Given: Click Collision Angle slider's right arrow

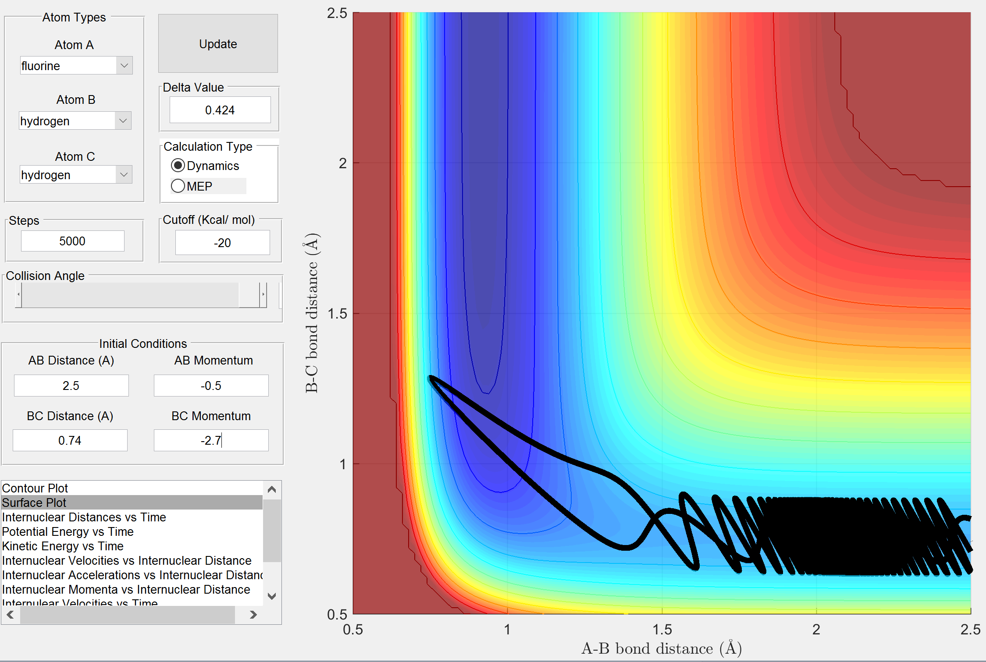Looking at the screenshot, I should click(263, 294).
